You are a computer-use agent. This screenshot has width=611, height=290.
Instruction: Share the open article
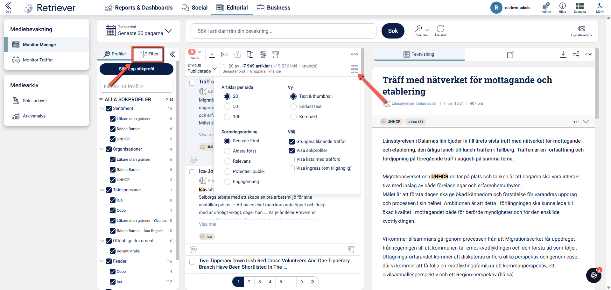pyautogui.click(x=576, y=54)
